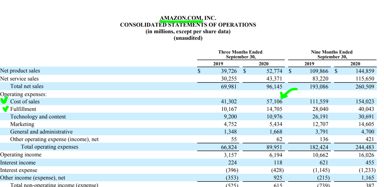Select the total net sales value 193,086
This screenshot has height=187, width=384.
(319, 87)
